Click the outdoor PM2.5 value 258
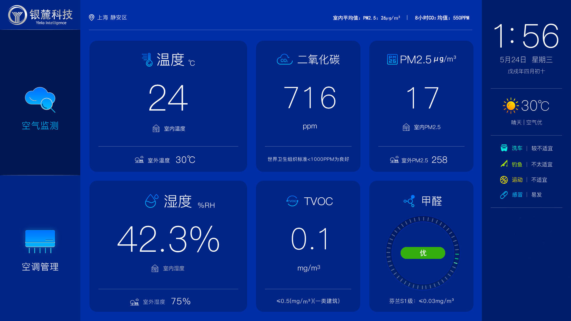The height and width of the screenshot is (321, 571). click(439, 160)
